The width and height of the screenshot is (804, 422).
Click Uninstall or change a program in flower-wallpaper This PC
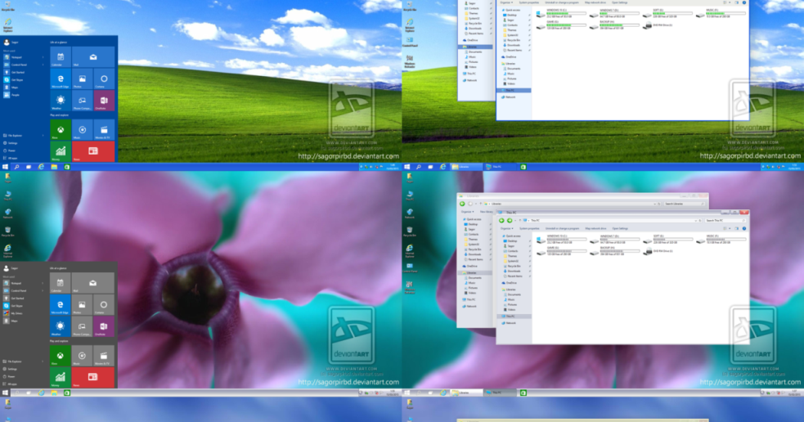(562, 229)
